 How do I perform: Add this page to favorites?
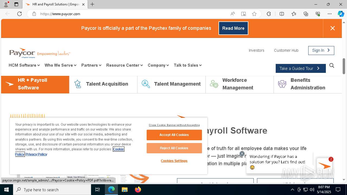[x=254, y=14]
